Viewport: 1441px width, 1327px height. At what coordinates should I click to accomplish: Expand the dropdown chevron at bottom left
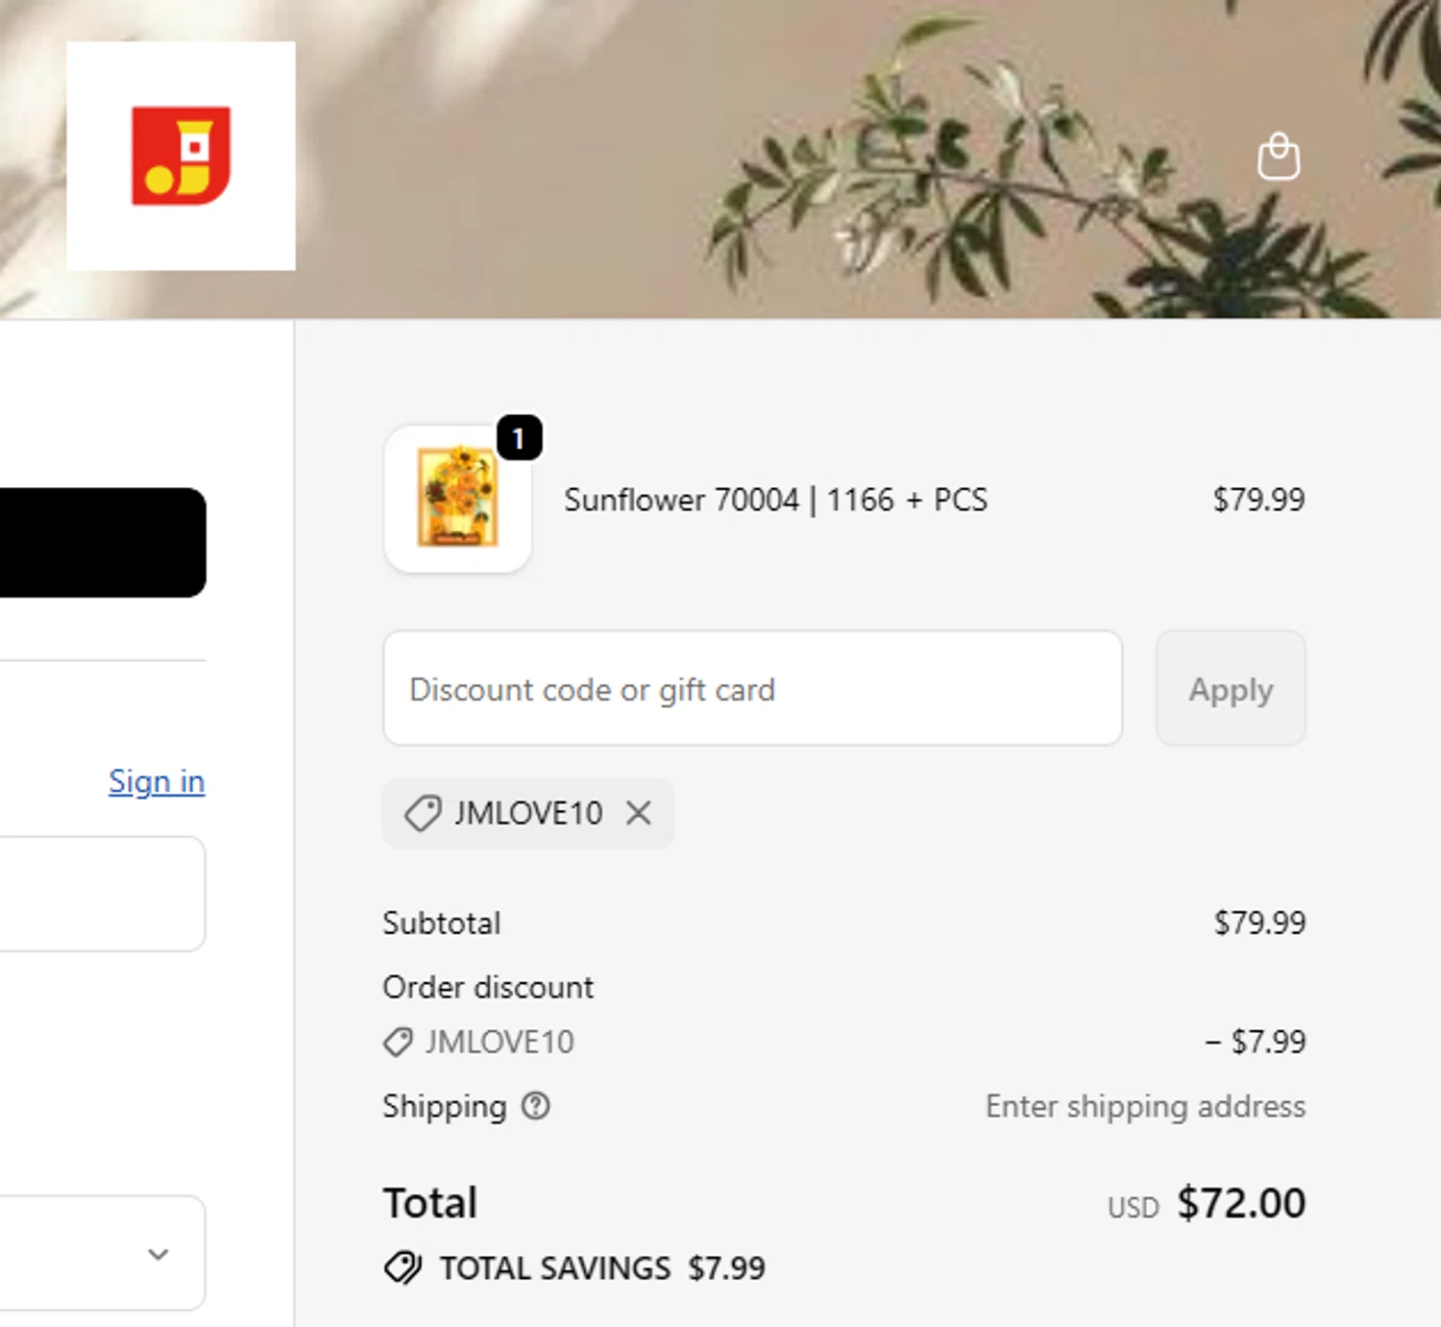[x=159, y=1253]
